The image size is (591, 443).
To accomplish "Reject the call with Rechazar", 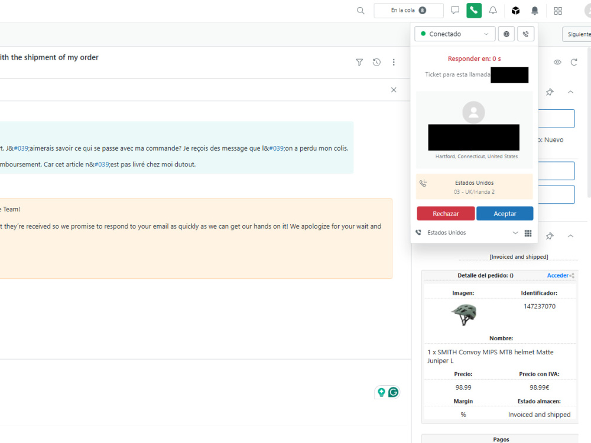I will tap(446, 214).
